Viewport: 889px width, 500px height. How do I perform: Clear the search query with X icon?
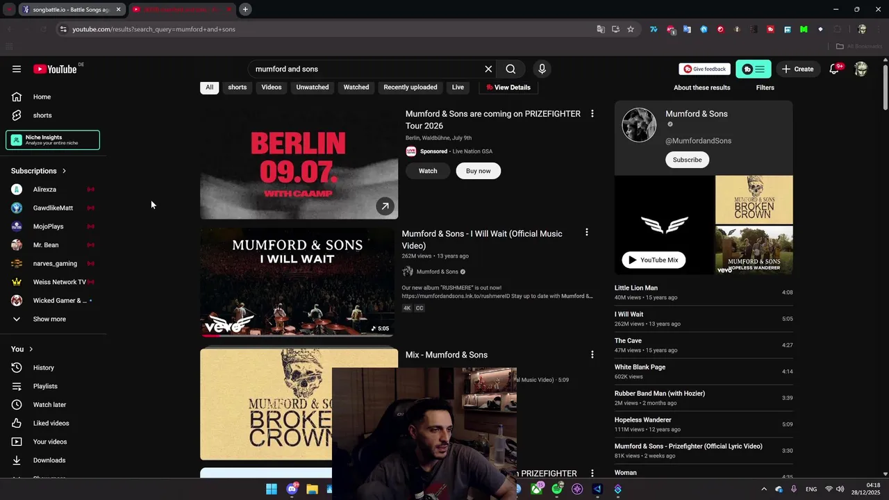tap(488, 69)
